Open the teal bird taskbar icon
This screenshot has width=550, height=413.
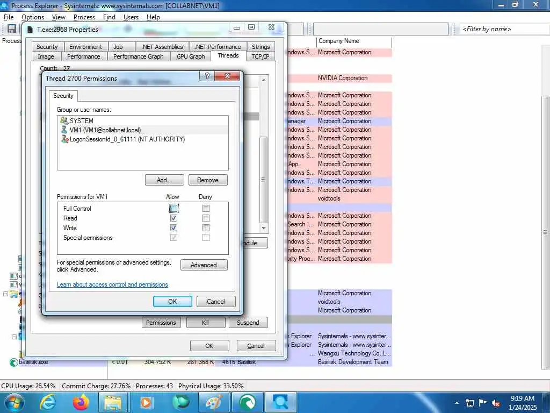[180, 402]
